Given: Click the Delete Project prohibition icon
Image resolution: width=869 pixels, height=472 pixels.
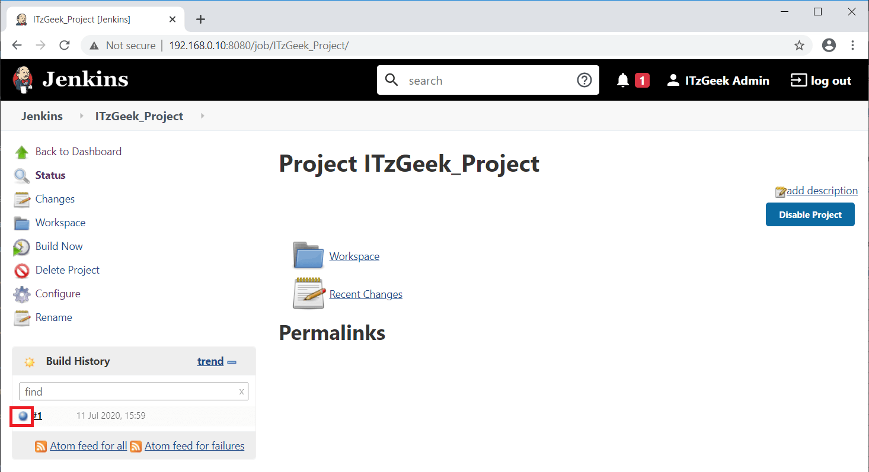Looking at the screenshot, I should coord(22,271).
